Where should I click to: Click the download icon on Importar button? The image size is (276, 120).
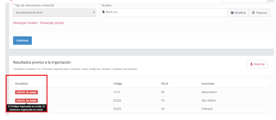(x=251, y=64)
